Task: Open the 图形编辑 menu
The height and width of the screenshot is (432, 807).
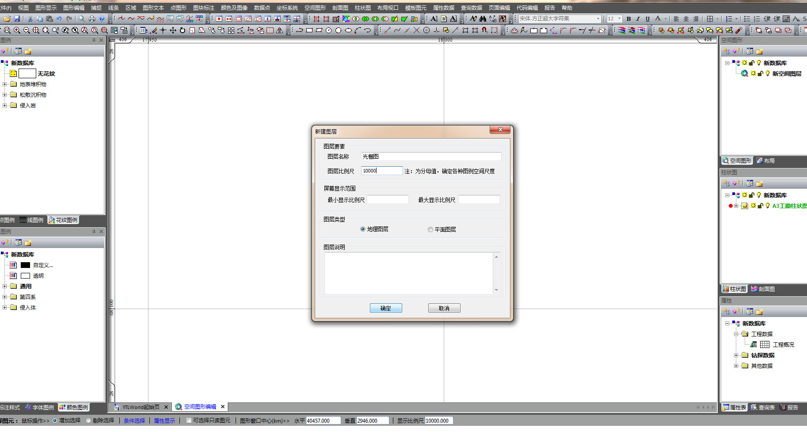Action: pos(74,8)
